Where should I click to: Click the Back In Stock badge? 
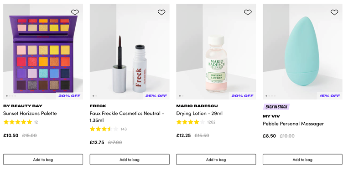coord(276,107)
